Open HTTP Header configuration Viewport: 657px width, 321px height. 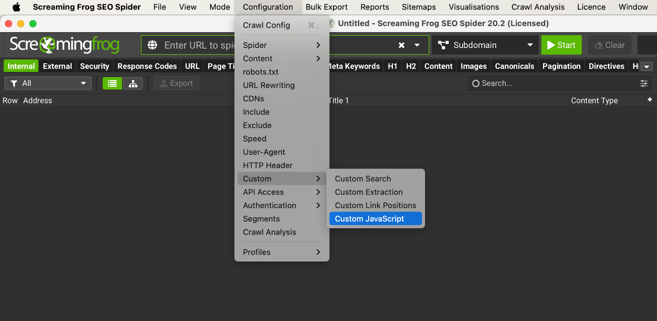click(282, 165)
